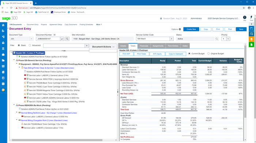The image size is (256, 143).
Task: Select the Basic filter radio button
Action: [19, 45]
